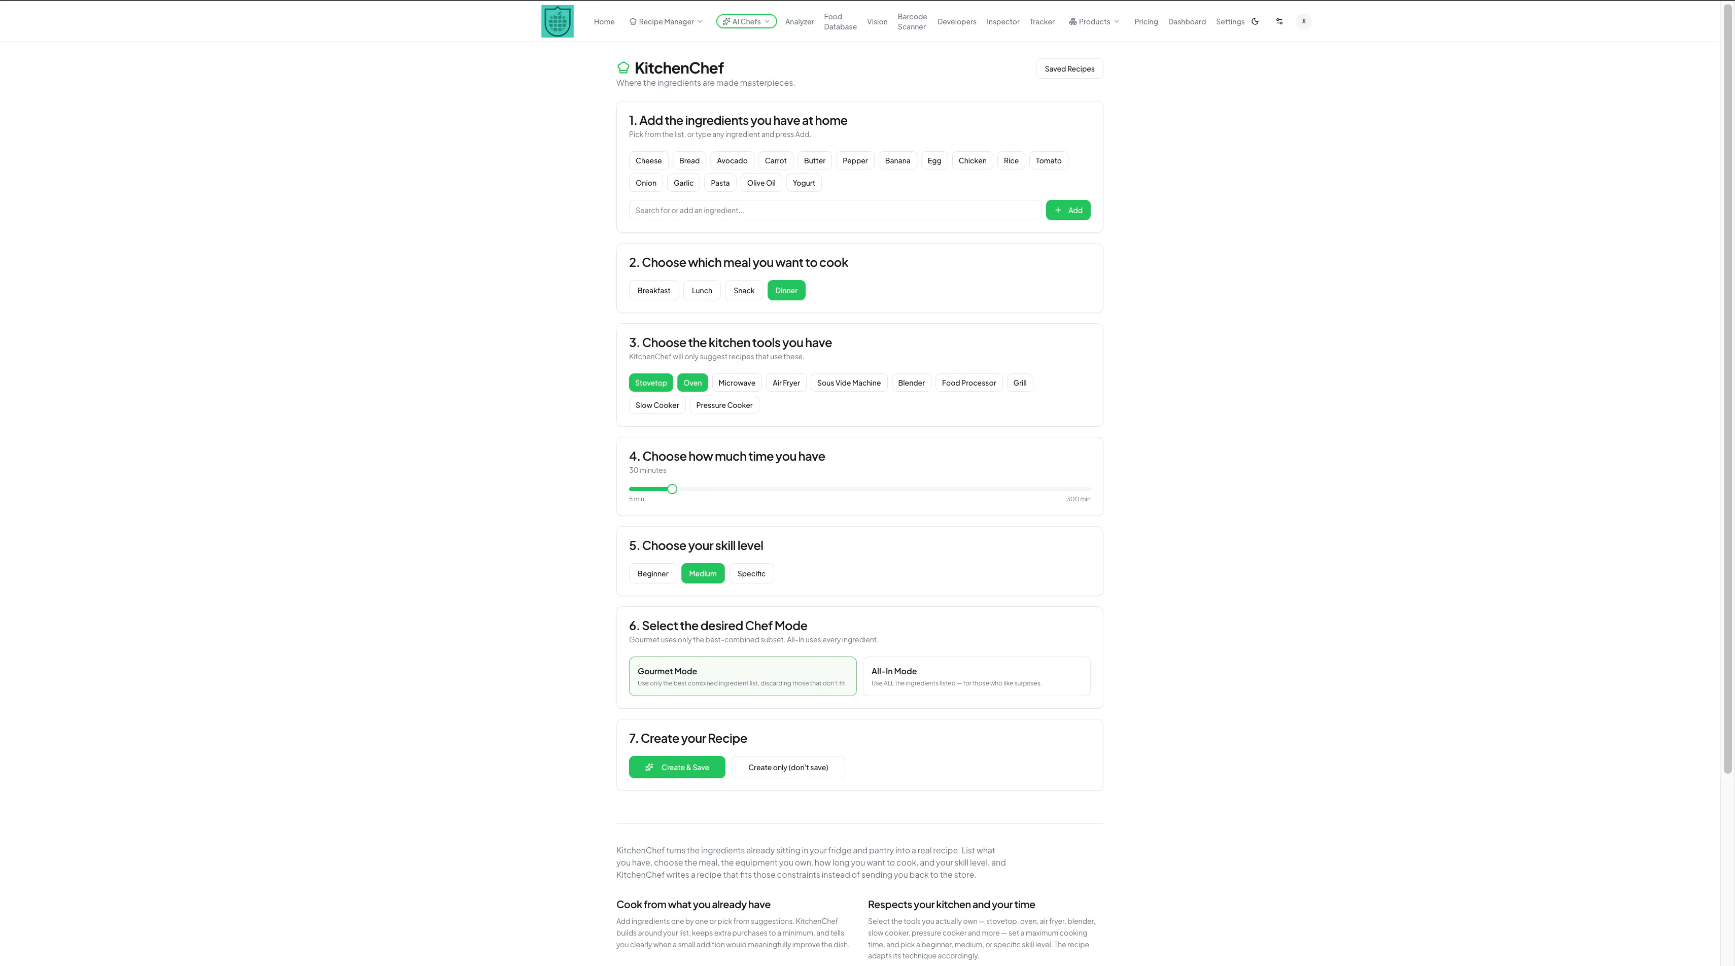
Task: Open the Vision page
Action: pyautogui.click(x=877, y=21)
